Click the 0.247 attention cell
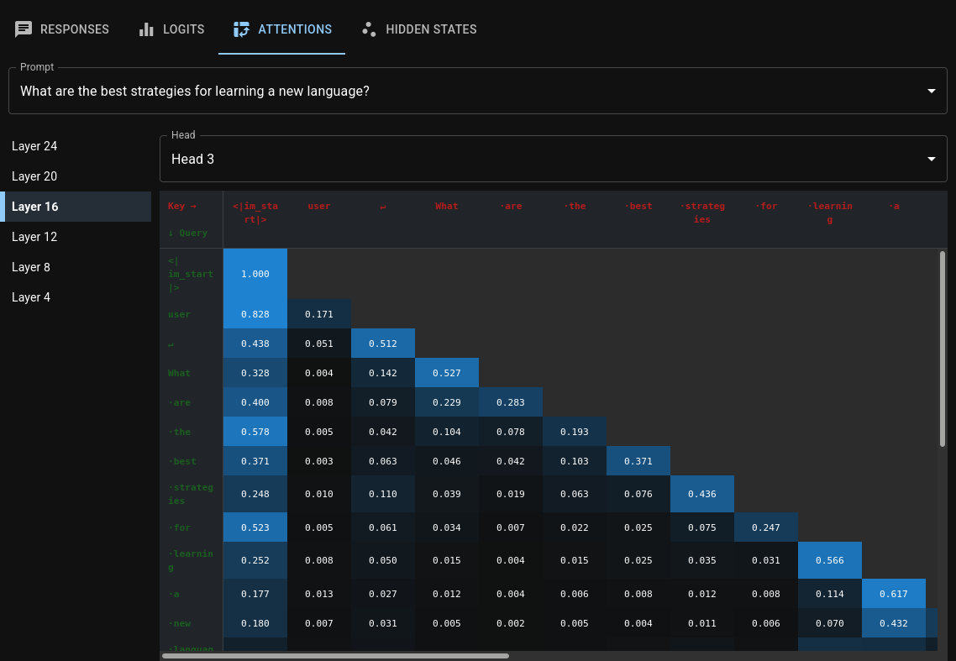Screen dimensions: 956x661 point(766,527)
